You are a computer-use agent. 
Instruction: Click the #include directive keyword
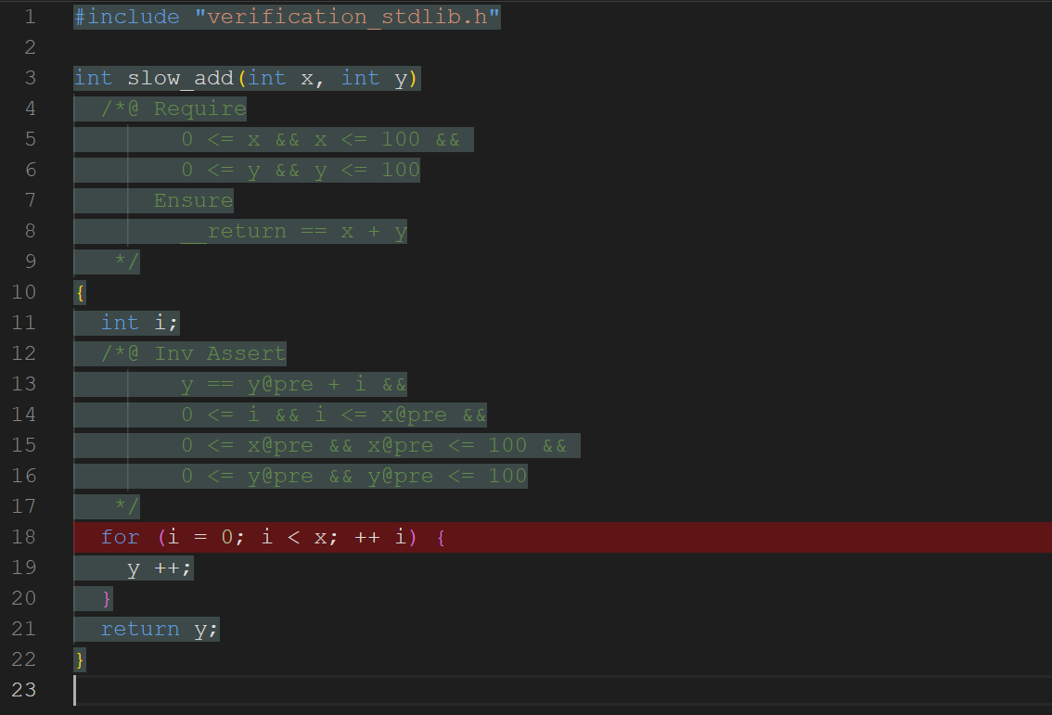click(126, 17)
